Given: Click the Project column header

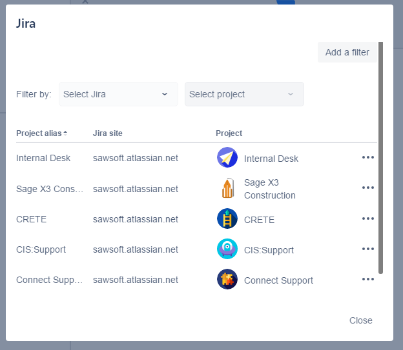Looking at the screenshot, I should point(229,133).
